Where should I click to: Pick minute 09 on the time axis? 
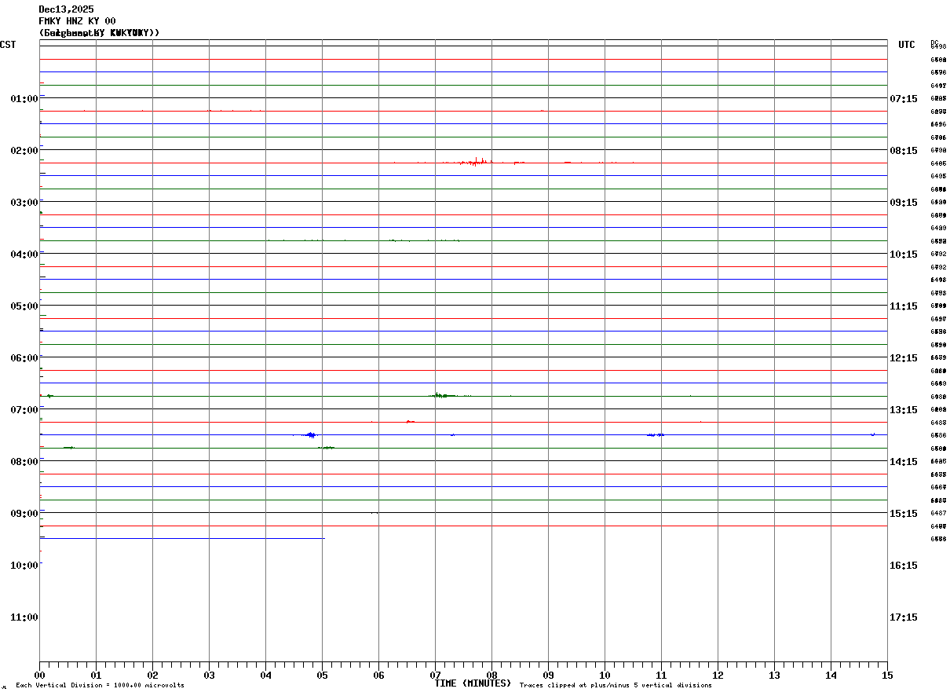click(548, 675)
